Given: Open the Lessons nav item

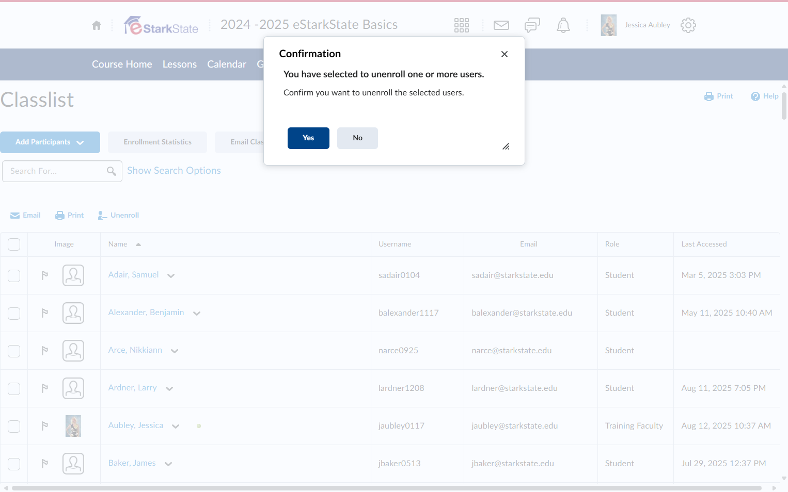Looking at the screenshot, I should click(180, 64).
